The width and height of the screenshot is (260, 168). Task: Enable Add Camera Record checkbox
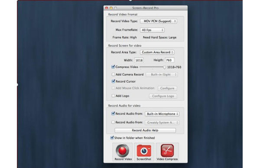[113, 74]
